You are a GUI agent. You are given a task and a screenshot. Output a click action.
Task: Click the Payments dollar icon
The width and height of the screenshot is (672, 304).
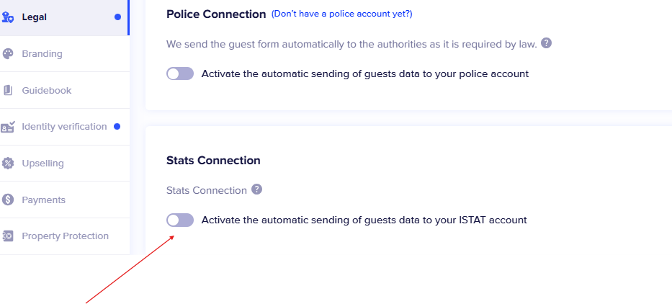8,200
